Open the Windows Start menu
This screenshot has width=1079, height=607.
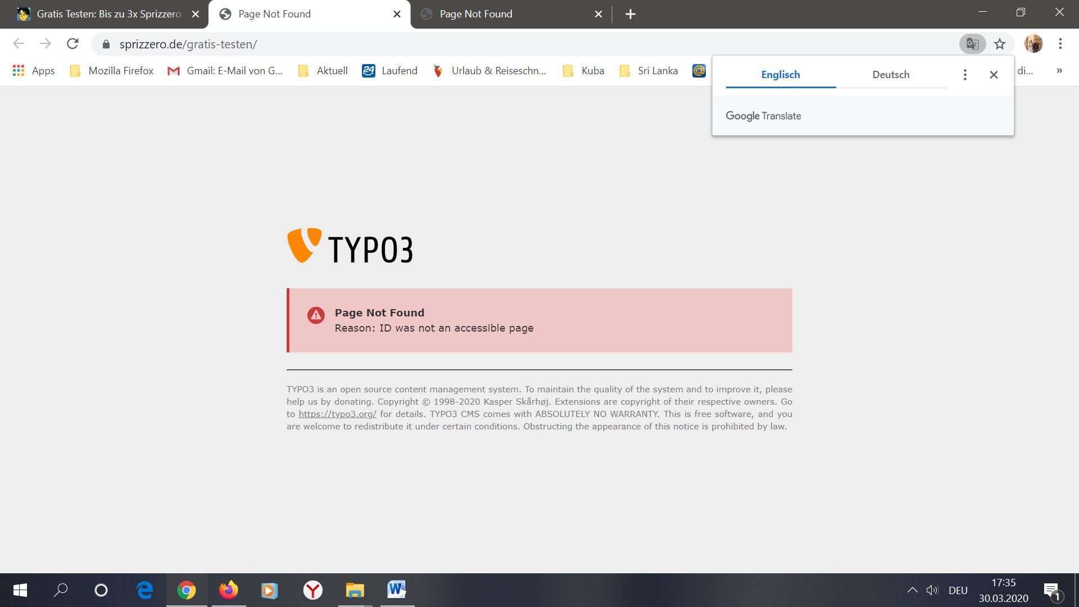tap(20, 590)
